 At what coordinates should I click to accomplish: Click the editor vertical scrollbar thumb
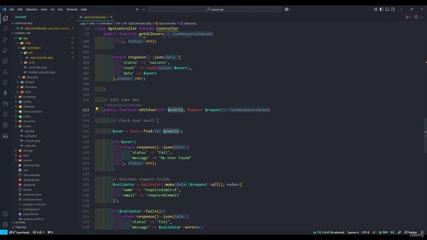(425, 135)
